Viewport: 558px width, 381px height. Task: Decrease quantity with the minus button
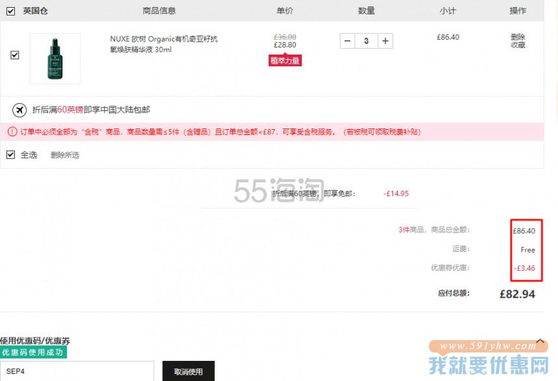(347, 41)
